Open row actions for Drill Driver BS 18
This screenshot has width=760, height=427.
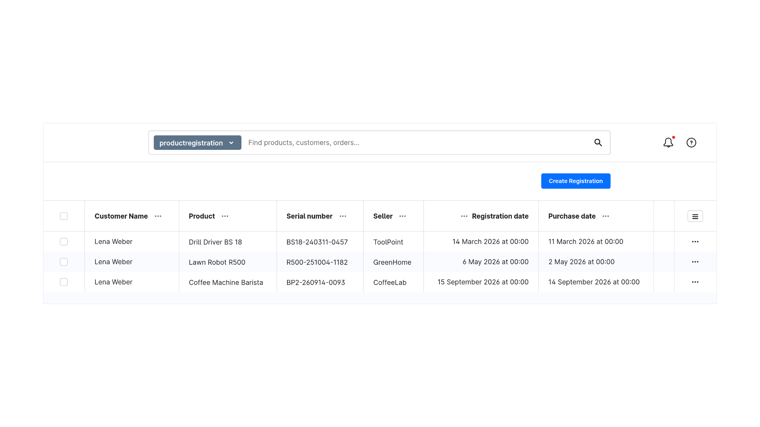pyautogui.click(x=695, y=242)
